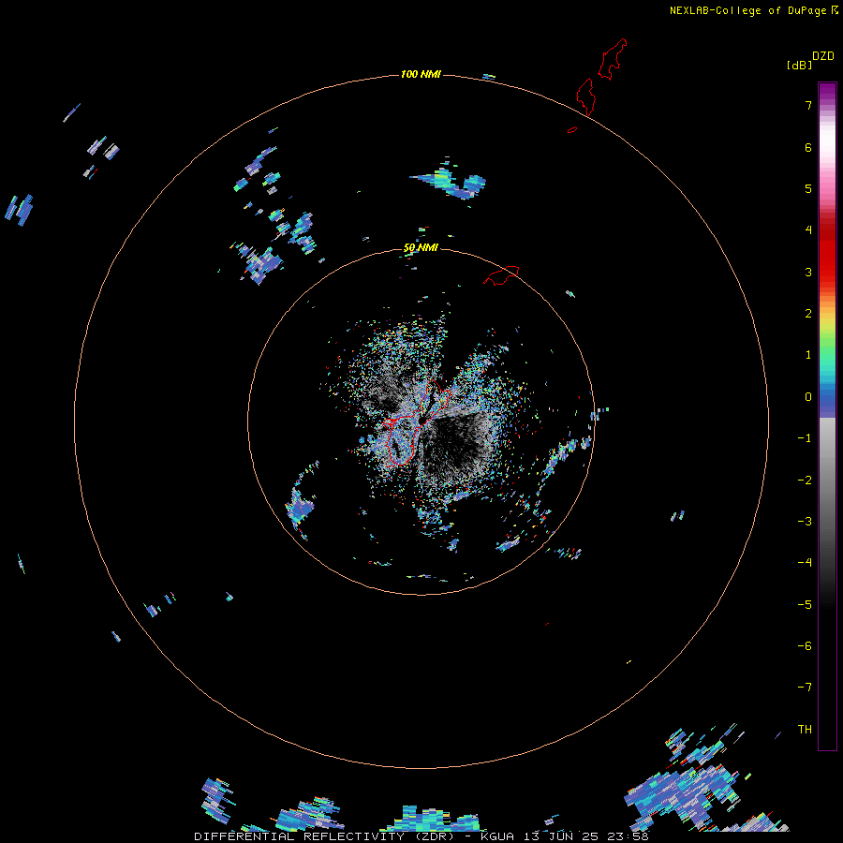Click the 4 value on the color scale
Image resolution: width=843 pixels, height=843 pixels.
(808, 230)
